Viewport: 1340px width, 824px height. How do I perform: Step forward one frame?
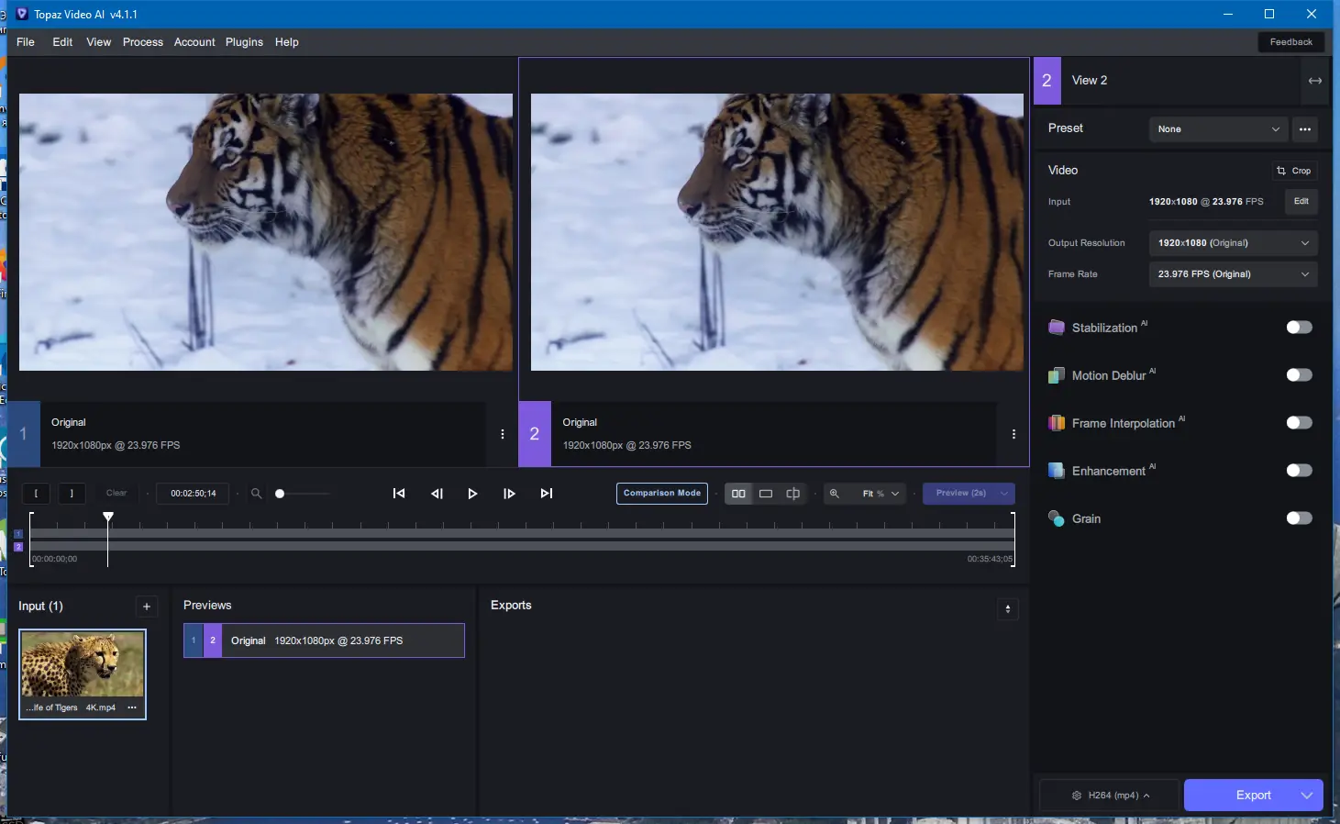pyautogui.click(x=509, y=494)
